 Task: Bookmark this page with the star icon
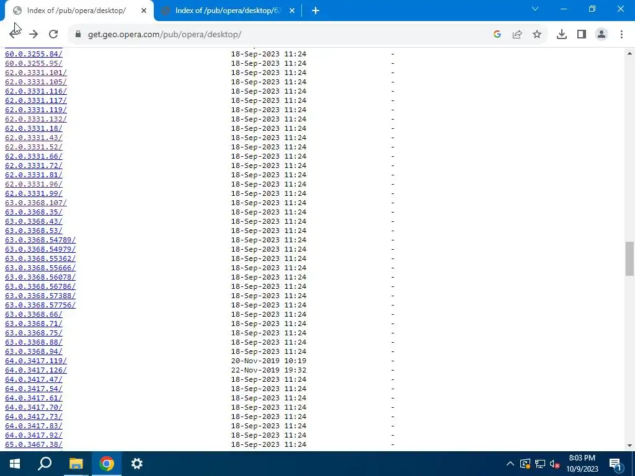click(537, 35)
